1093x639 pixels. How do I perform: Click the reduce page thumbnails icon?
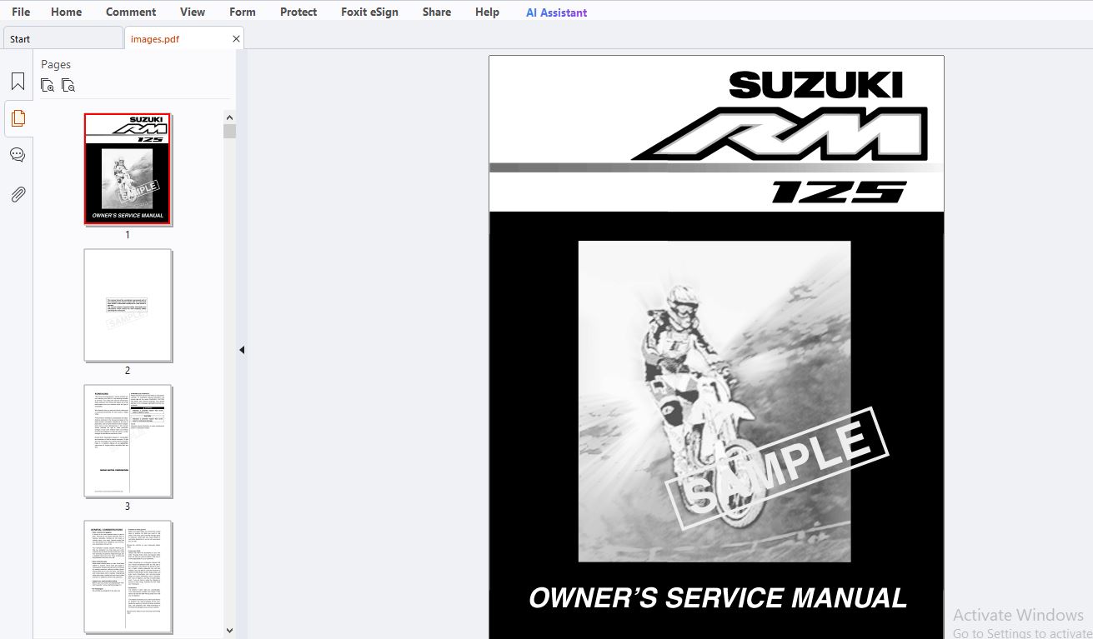68,85
